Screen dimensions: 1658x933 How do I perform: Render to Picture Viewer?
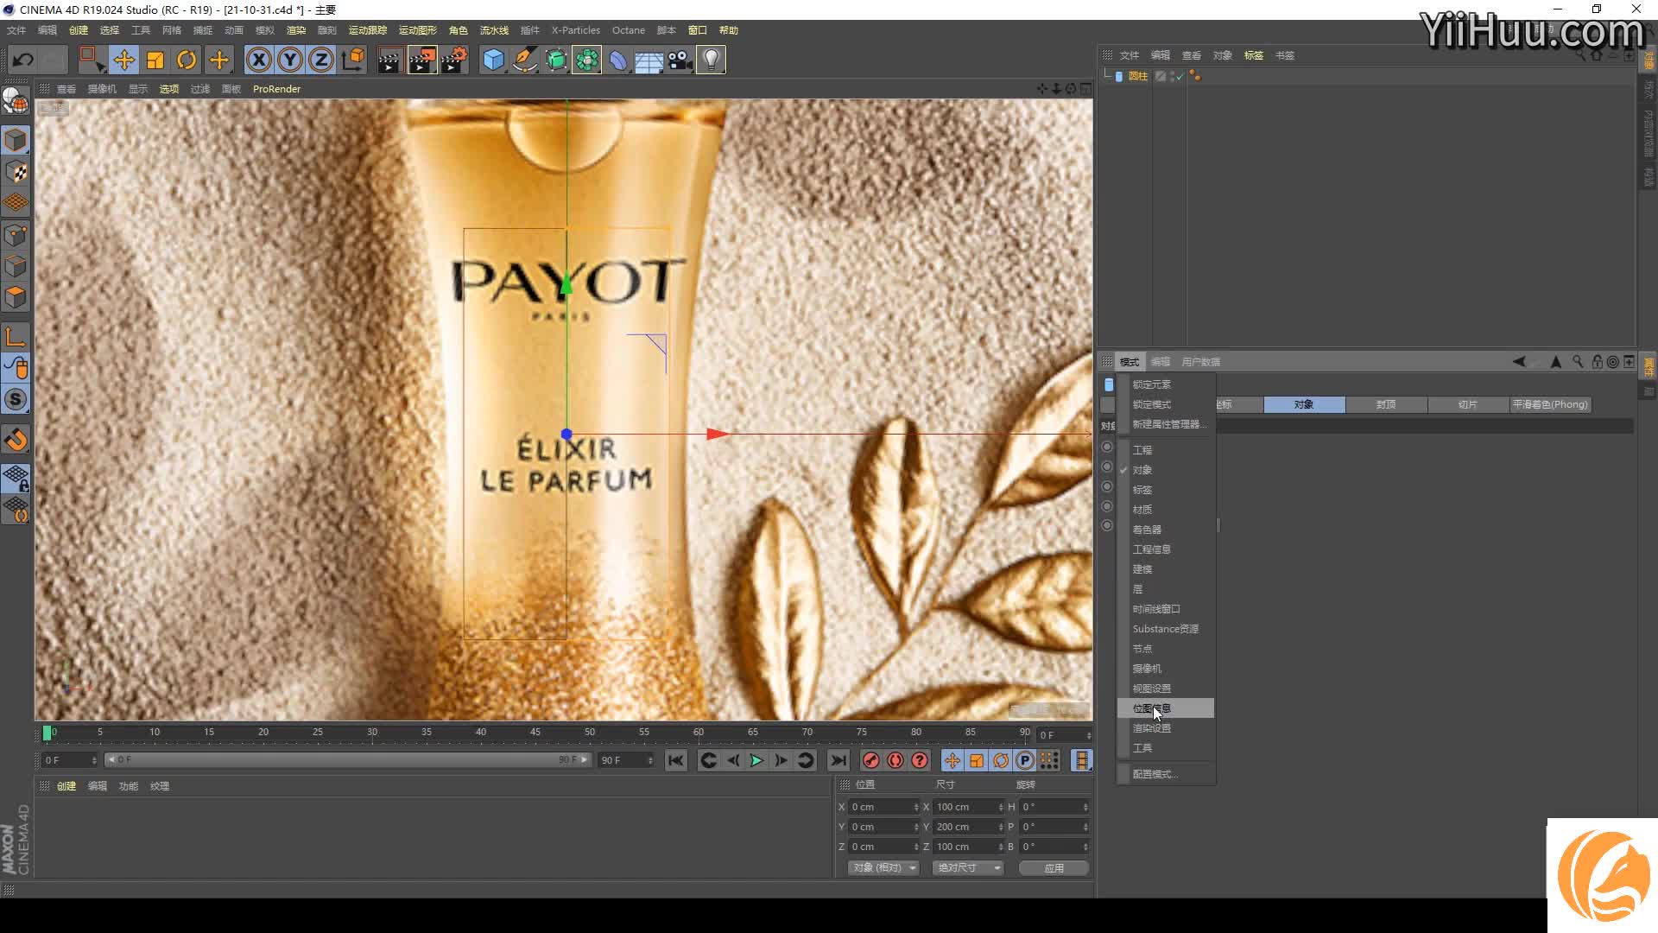[421, 60]
